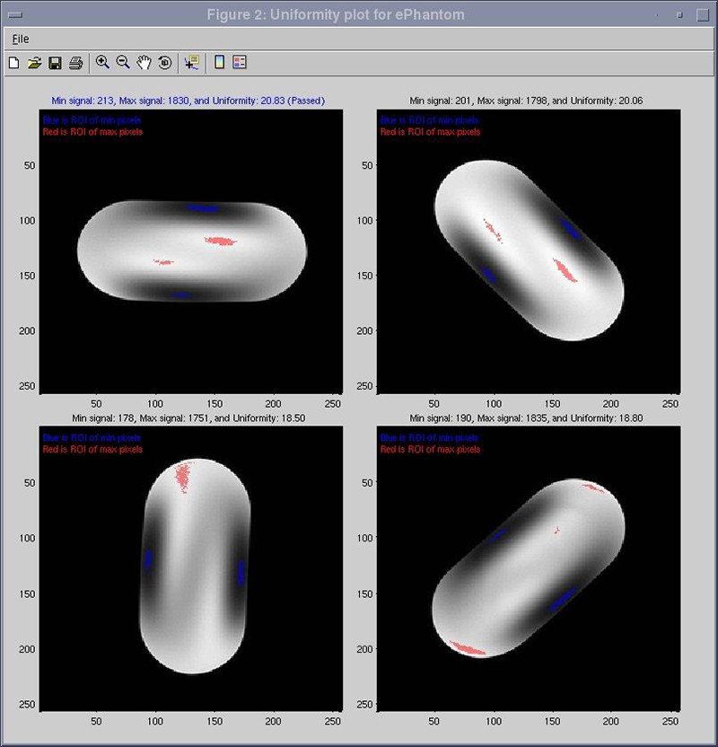This screenshot has height=747, width=718.
Task: Click the New Figure icon
Action: 13,63
